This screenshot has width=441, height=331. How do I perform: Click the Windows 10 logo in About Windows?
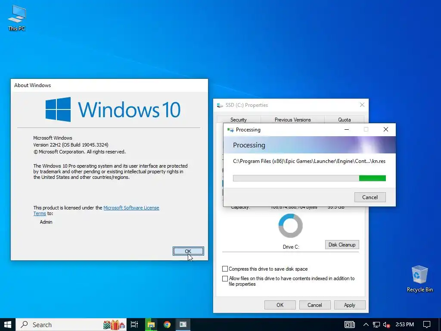tap(113, 109)
